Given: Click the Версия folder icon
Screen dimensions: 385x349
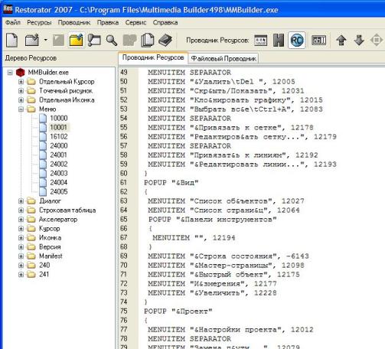Looking at the screenshot, I should coord(31,247).
